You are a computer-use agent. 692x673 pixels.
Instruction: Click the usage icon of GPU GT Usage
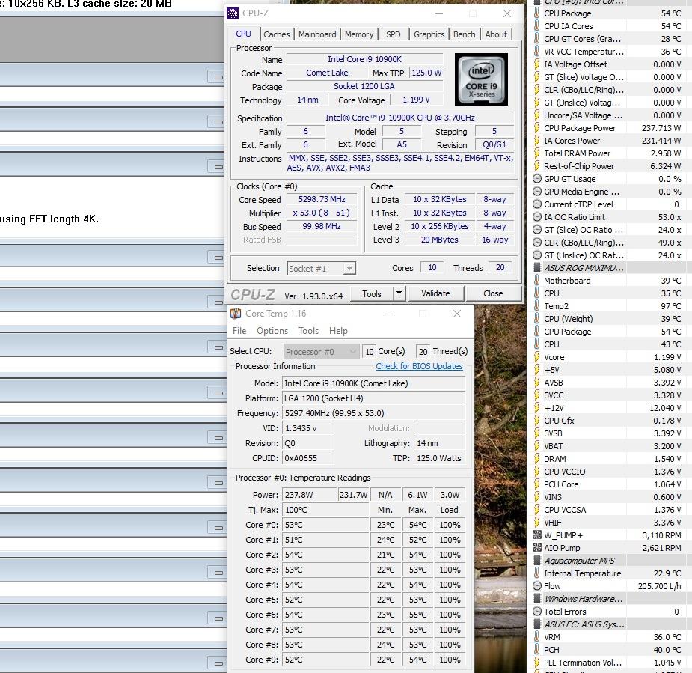coord(536,179)
